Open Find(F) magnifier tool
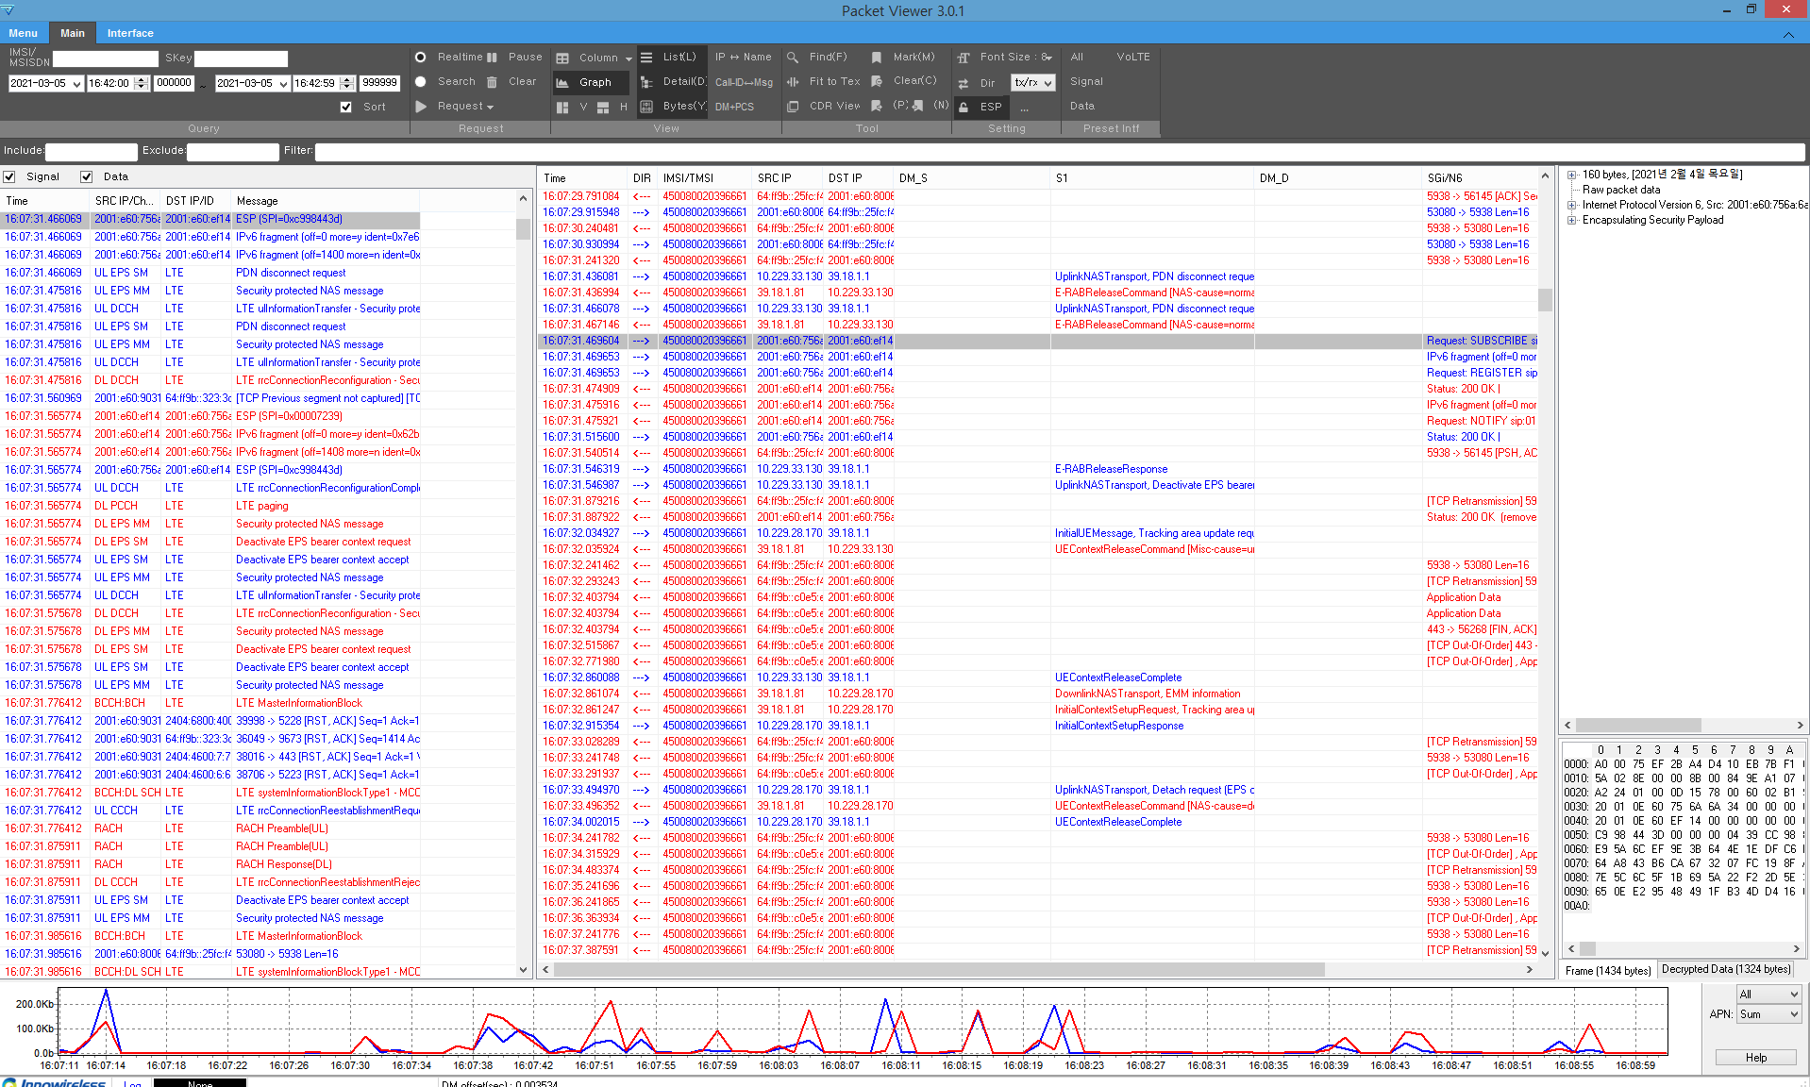Image resolution: width=1810 pixels, height=1087 pixels. tap(793, 58)
